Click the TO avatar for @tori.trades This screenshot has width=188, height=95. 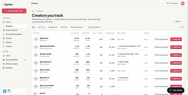point(36,71)
